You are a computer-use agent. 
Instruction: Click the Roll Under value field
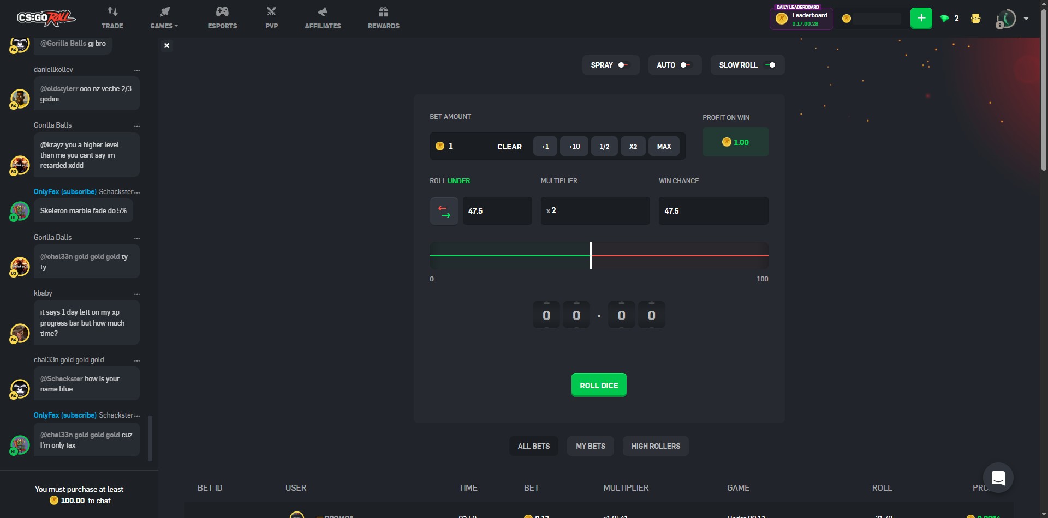[x=497, y=211]
